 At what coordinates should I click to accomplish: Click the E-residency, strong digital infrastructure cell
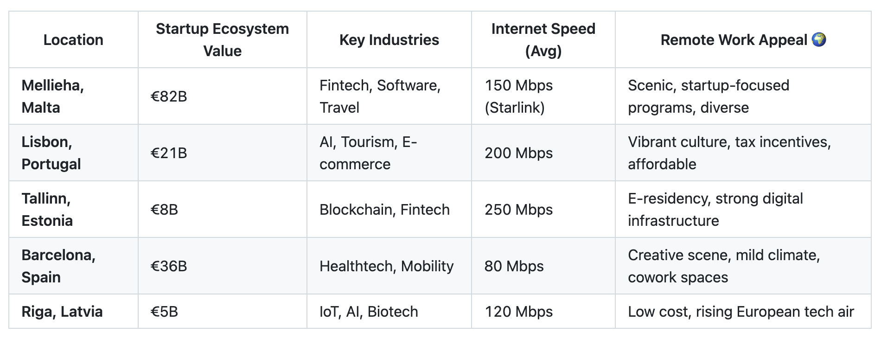click(x=743, y=209)
